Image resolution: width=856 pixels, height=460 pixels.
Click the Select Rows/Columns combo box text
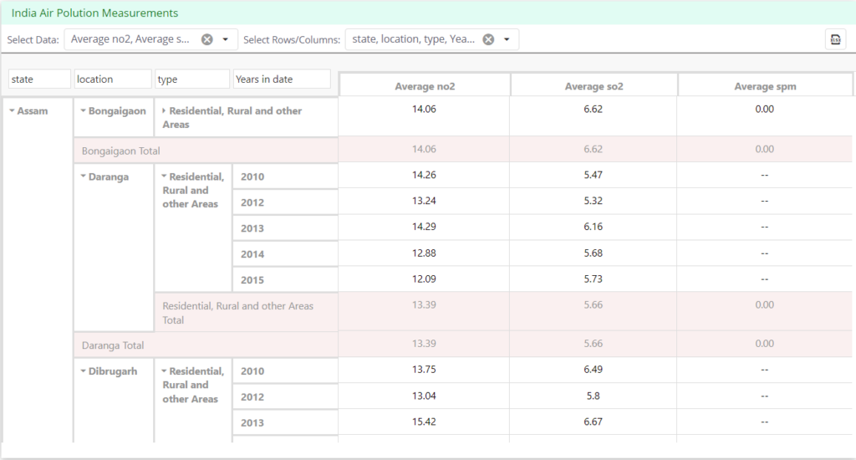413,39
